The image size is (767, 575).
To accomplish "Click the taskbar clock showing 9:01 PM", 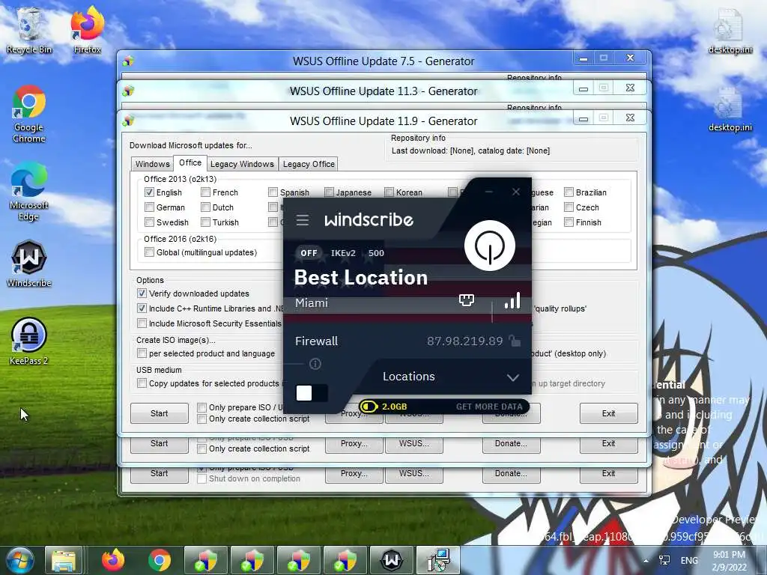I will pos(730,561).
